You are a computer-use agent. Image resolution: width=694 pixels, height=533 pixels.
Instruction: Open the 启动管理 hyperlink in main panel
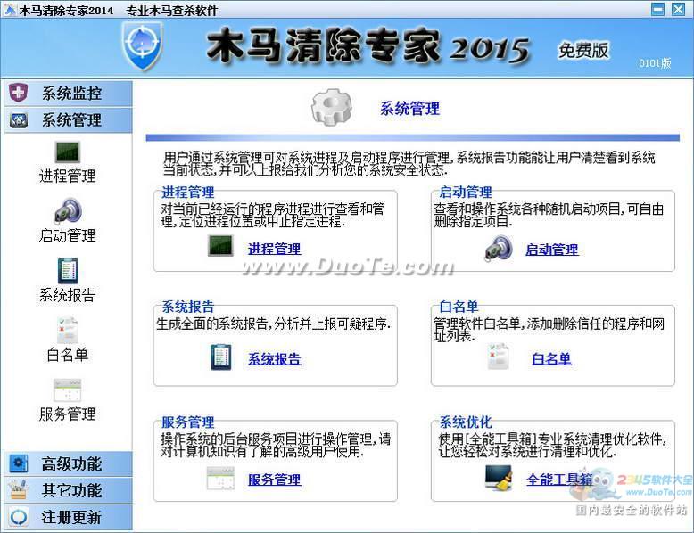click(x=552, y=250)
